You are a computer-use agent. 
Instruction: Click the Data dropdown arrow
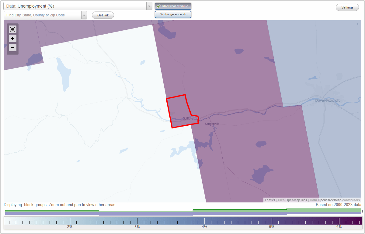click(x=149, y=6)
